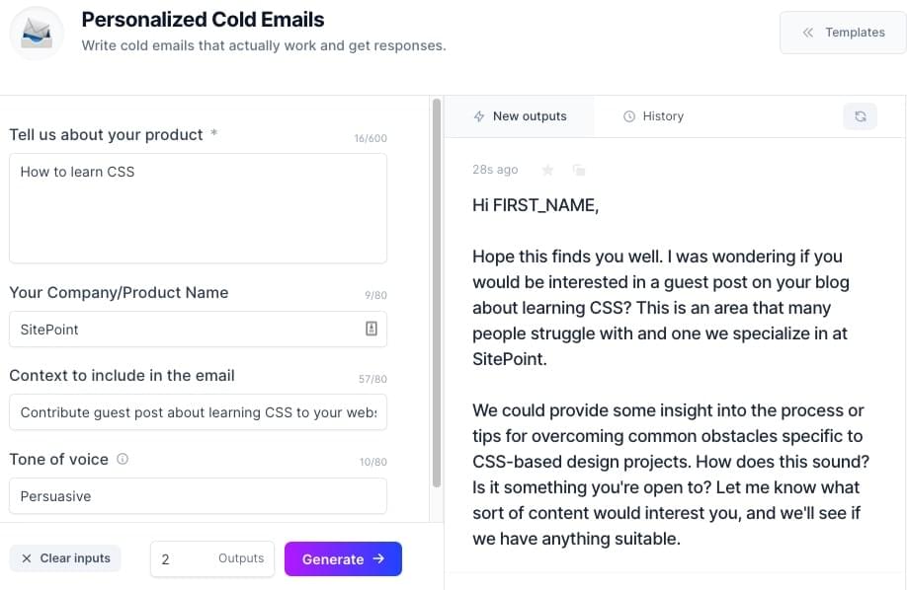
Task: Click the X icon on Clear inputs
Action: click(x=27, y=558)
